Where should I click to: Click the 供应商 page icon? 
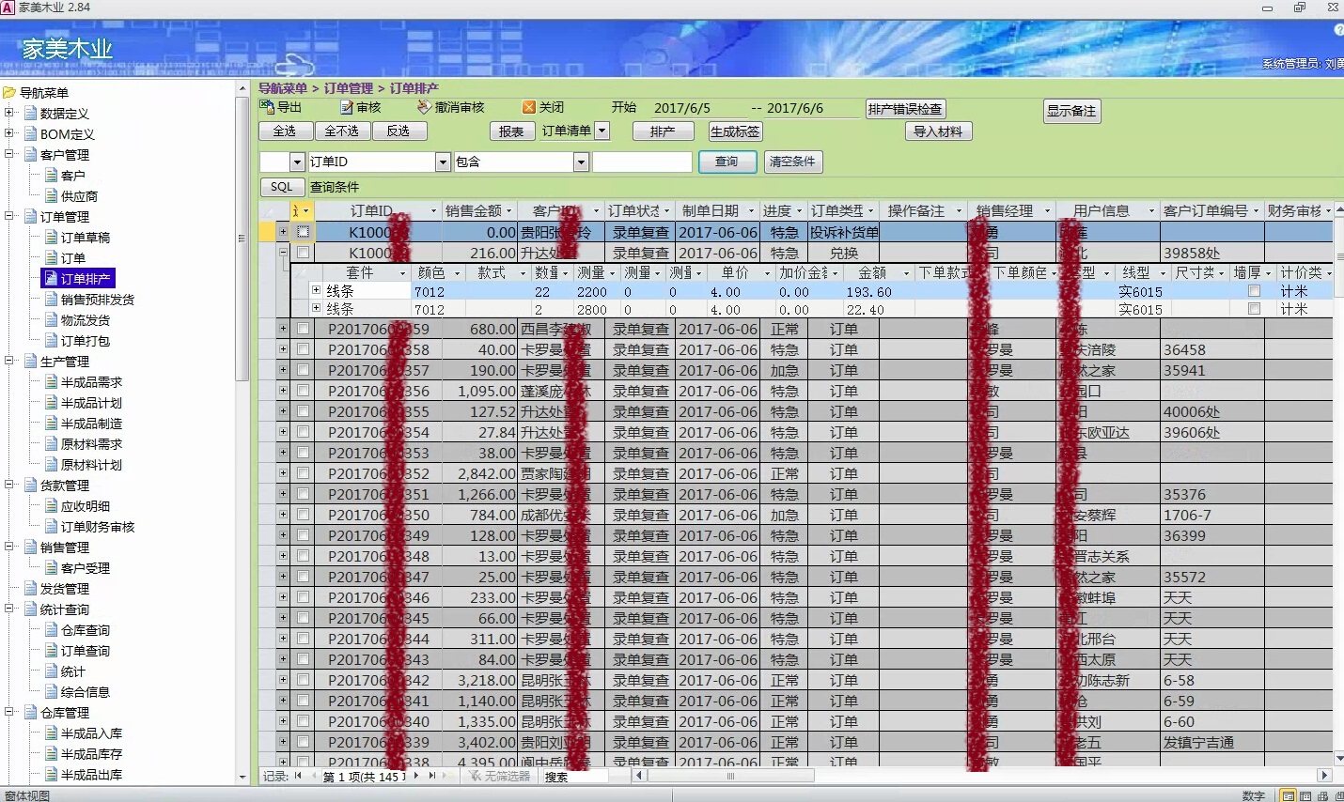(x=52, y=196)
